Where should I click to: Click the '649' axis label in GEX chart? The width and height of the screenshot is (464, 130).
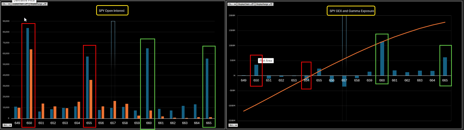coord(244,80)
